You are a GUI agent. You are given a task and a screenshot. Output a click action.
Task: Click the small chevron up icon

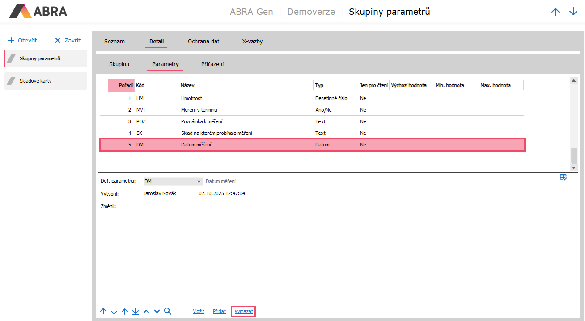[x=146, y=311]
